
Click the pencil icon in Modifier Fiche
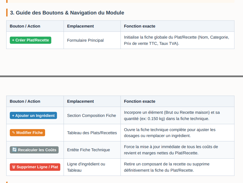(14, 132)
